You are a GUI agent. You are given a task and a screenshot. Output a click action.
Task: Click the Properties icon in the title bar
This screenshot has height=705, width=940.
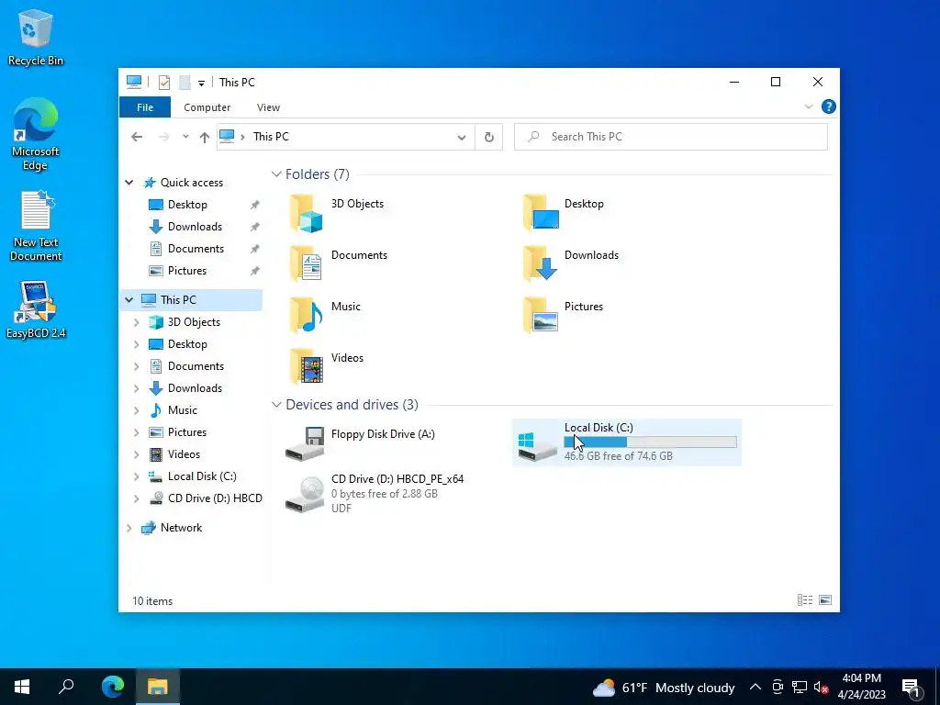click(x=164, y=82)
